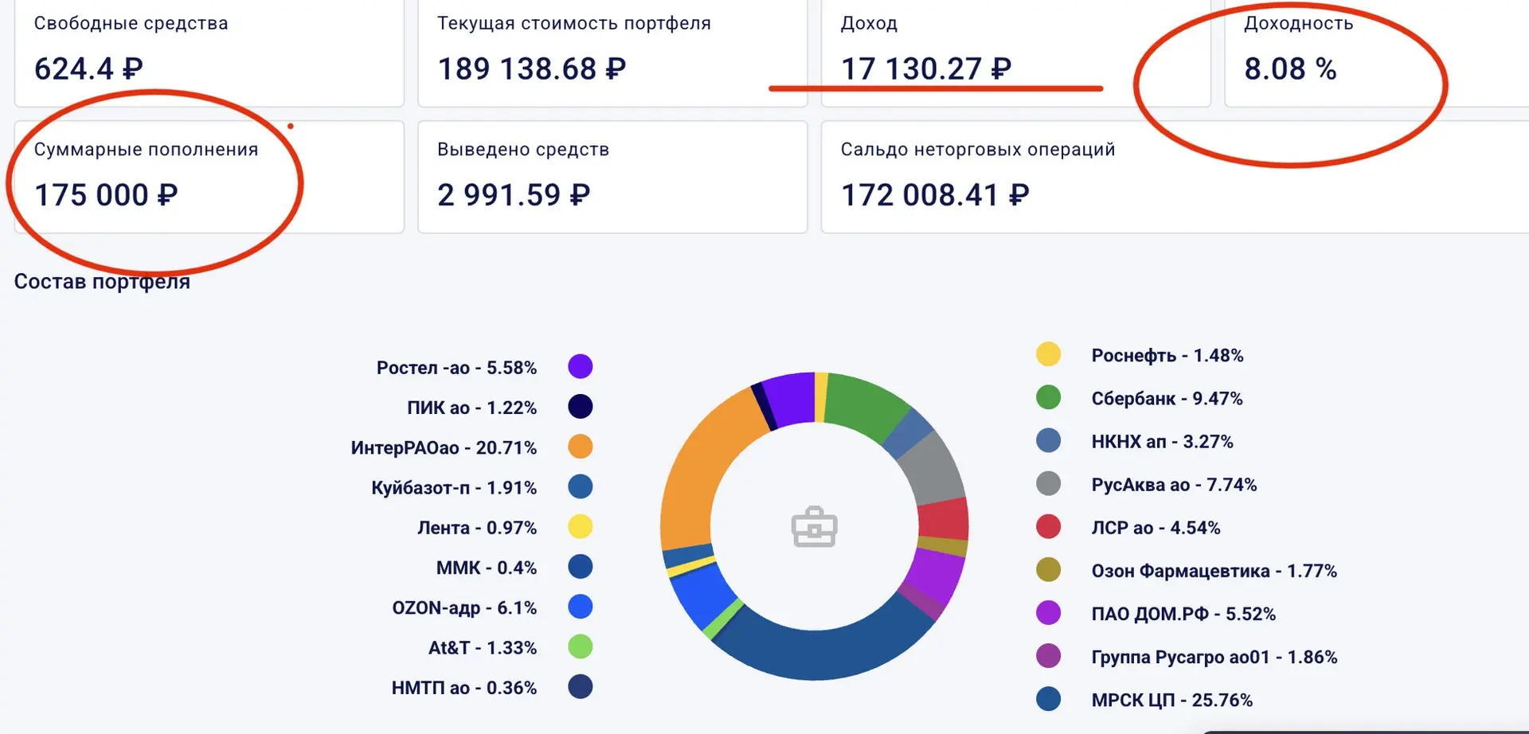
Task: Click the gray РусАква ао legend dot
Action: click(x=1049, y=483)
